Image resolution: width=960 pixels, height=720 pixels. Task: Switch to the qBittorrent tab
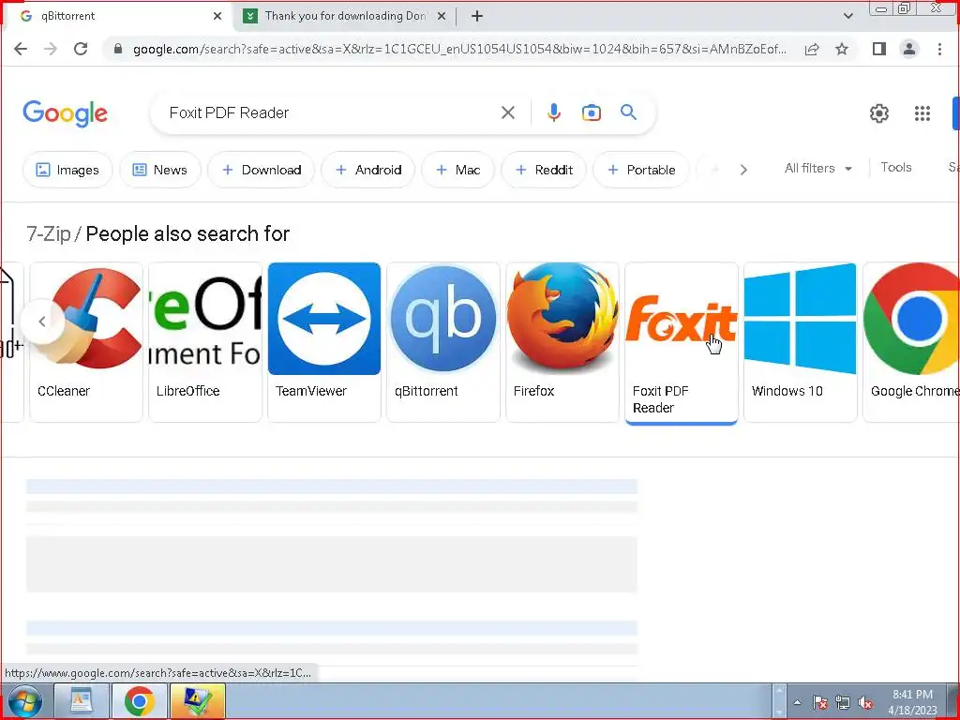[x=116, y=16]
